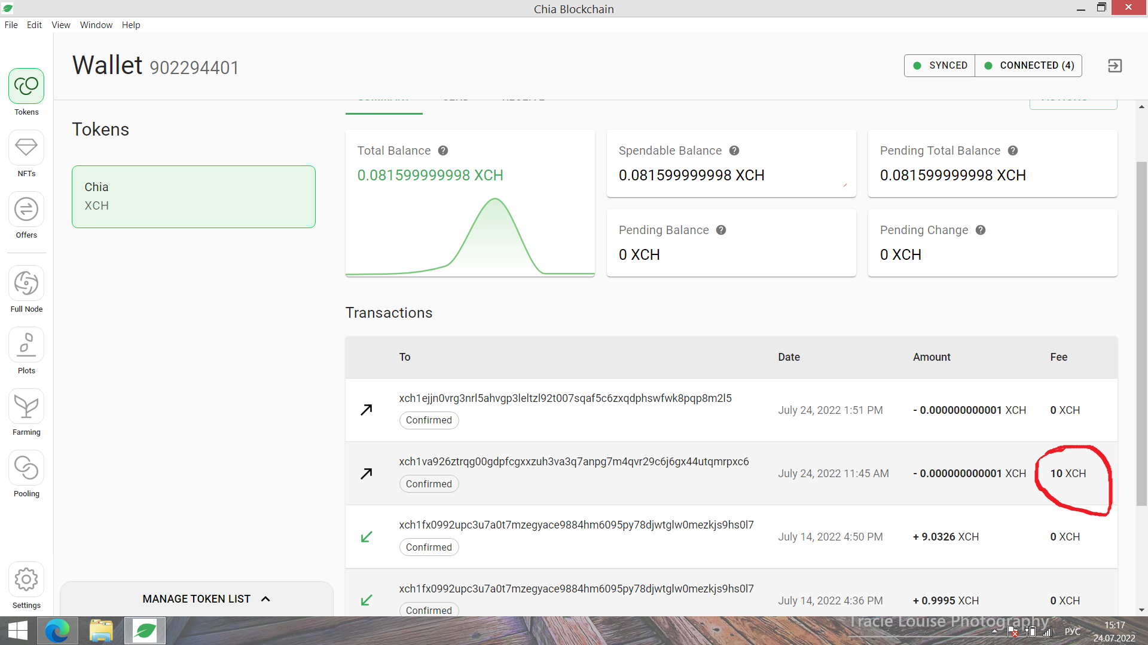Click address xch1ejjn0vrg3nrl5ahvgp3leltzl92t007...
The height and width of the screenshot is (645, 1148).
pyautogui.click(x=565, y=398)
